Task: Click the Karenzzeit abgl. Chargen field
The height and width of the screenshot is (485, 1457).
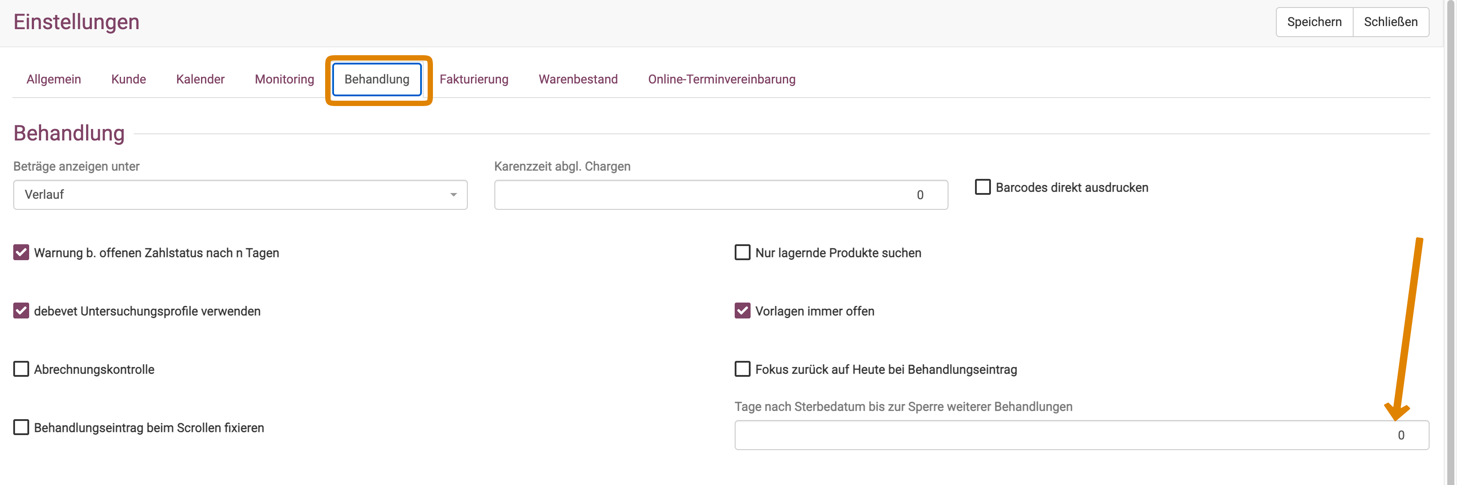Action: [721, 195]
